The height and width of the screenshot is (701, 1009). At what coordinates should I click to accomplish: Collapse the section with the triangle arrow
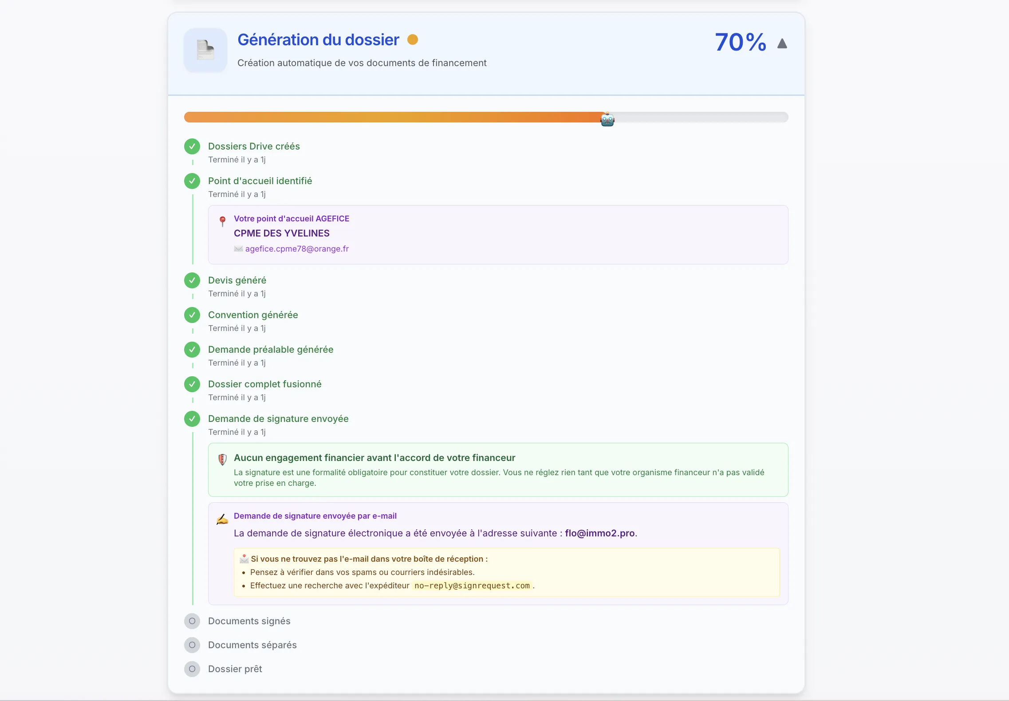point(782,43)
